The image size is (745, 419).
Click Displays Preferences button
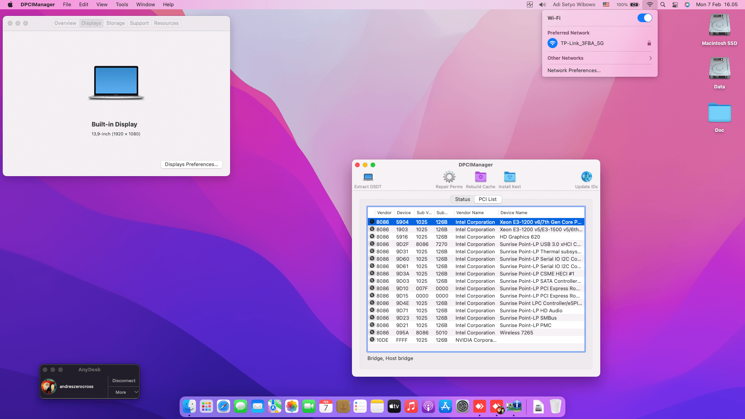(192, 164)
